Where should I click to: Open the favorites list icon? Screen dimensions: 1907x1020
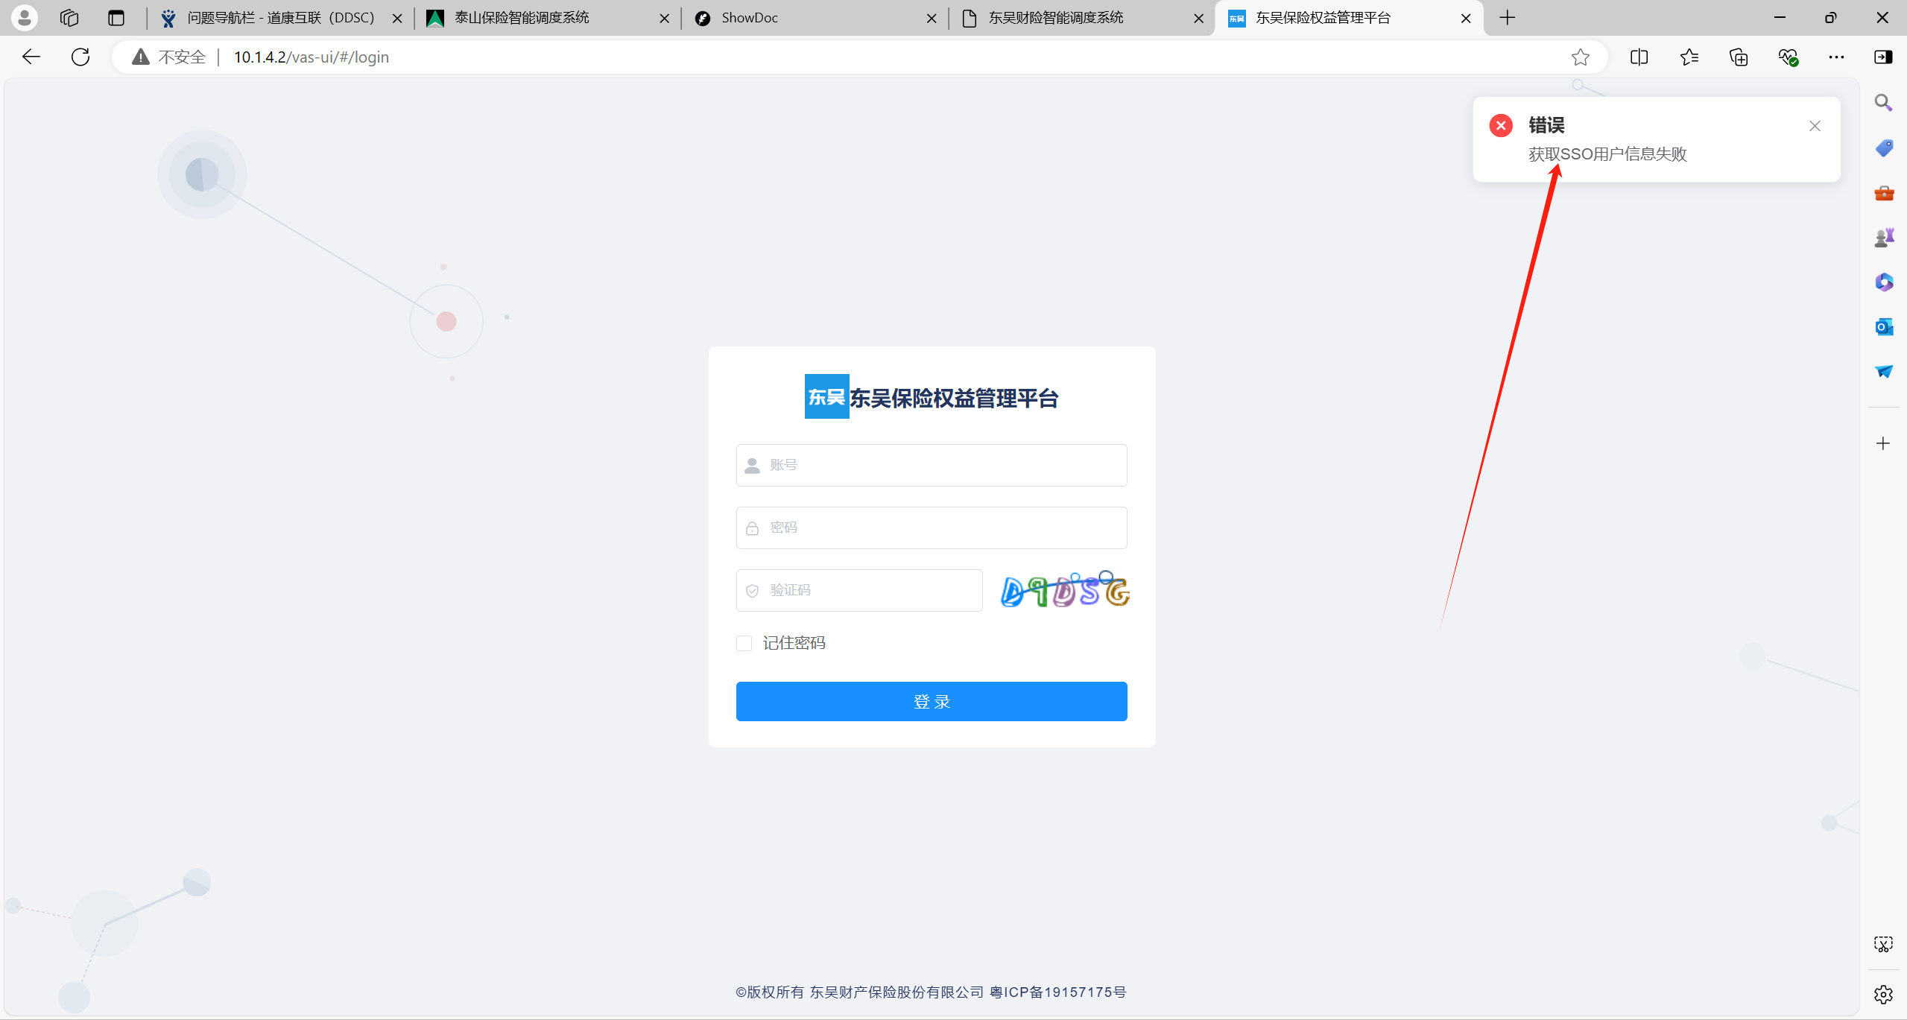point(1689,57)
